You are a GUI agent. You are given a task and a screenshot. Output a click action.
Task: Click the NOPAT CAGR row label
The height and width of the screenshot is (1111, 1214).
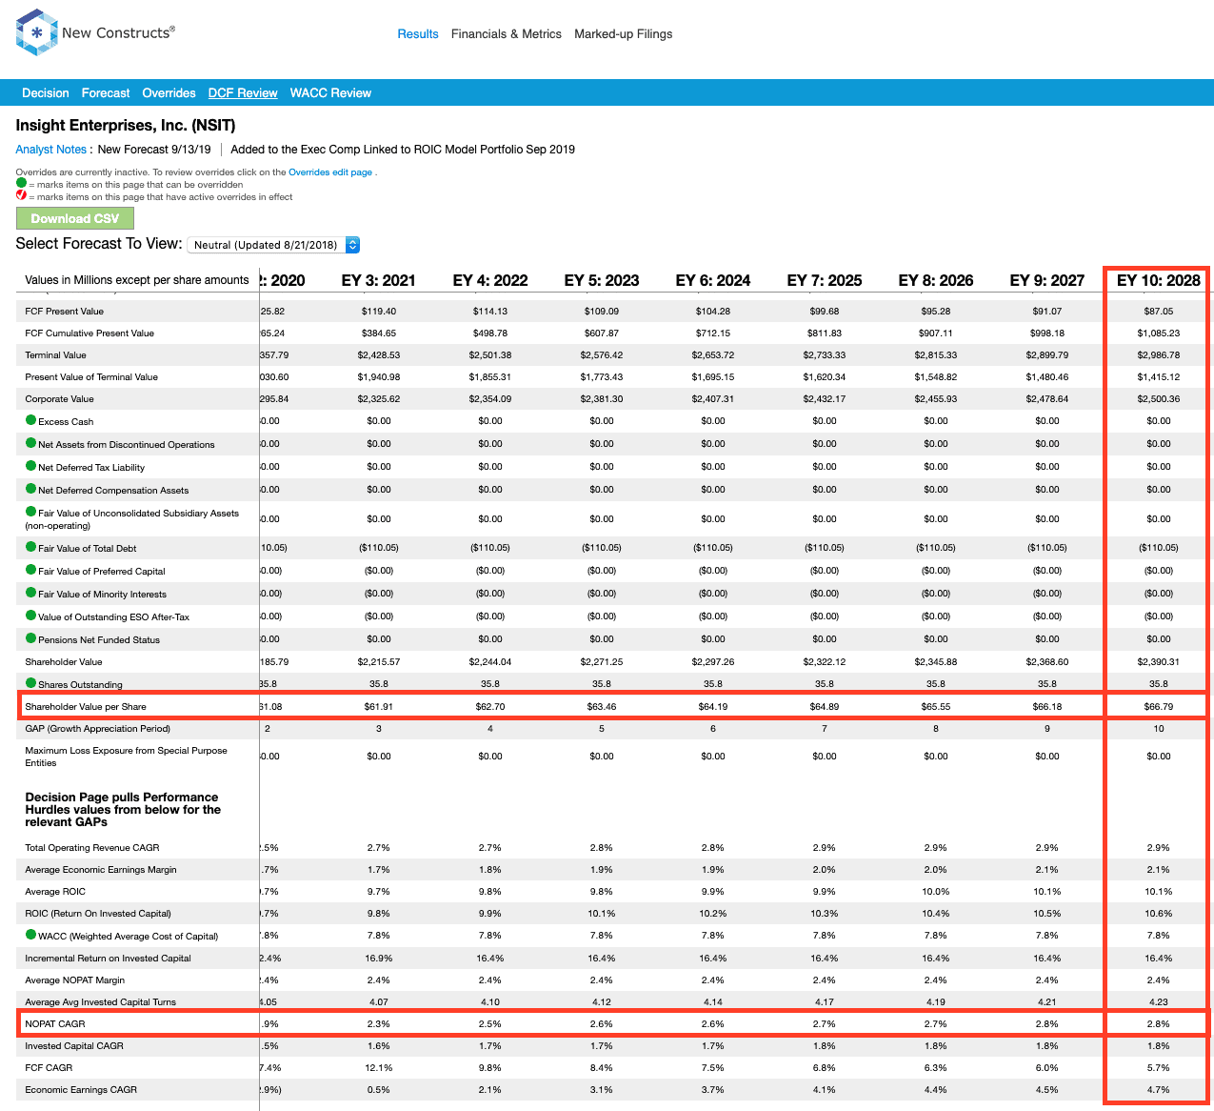55,1024
